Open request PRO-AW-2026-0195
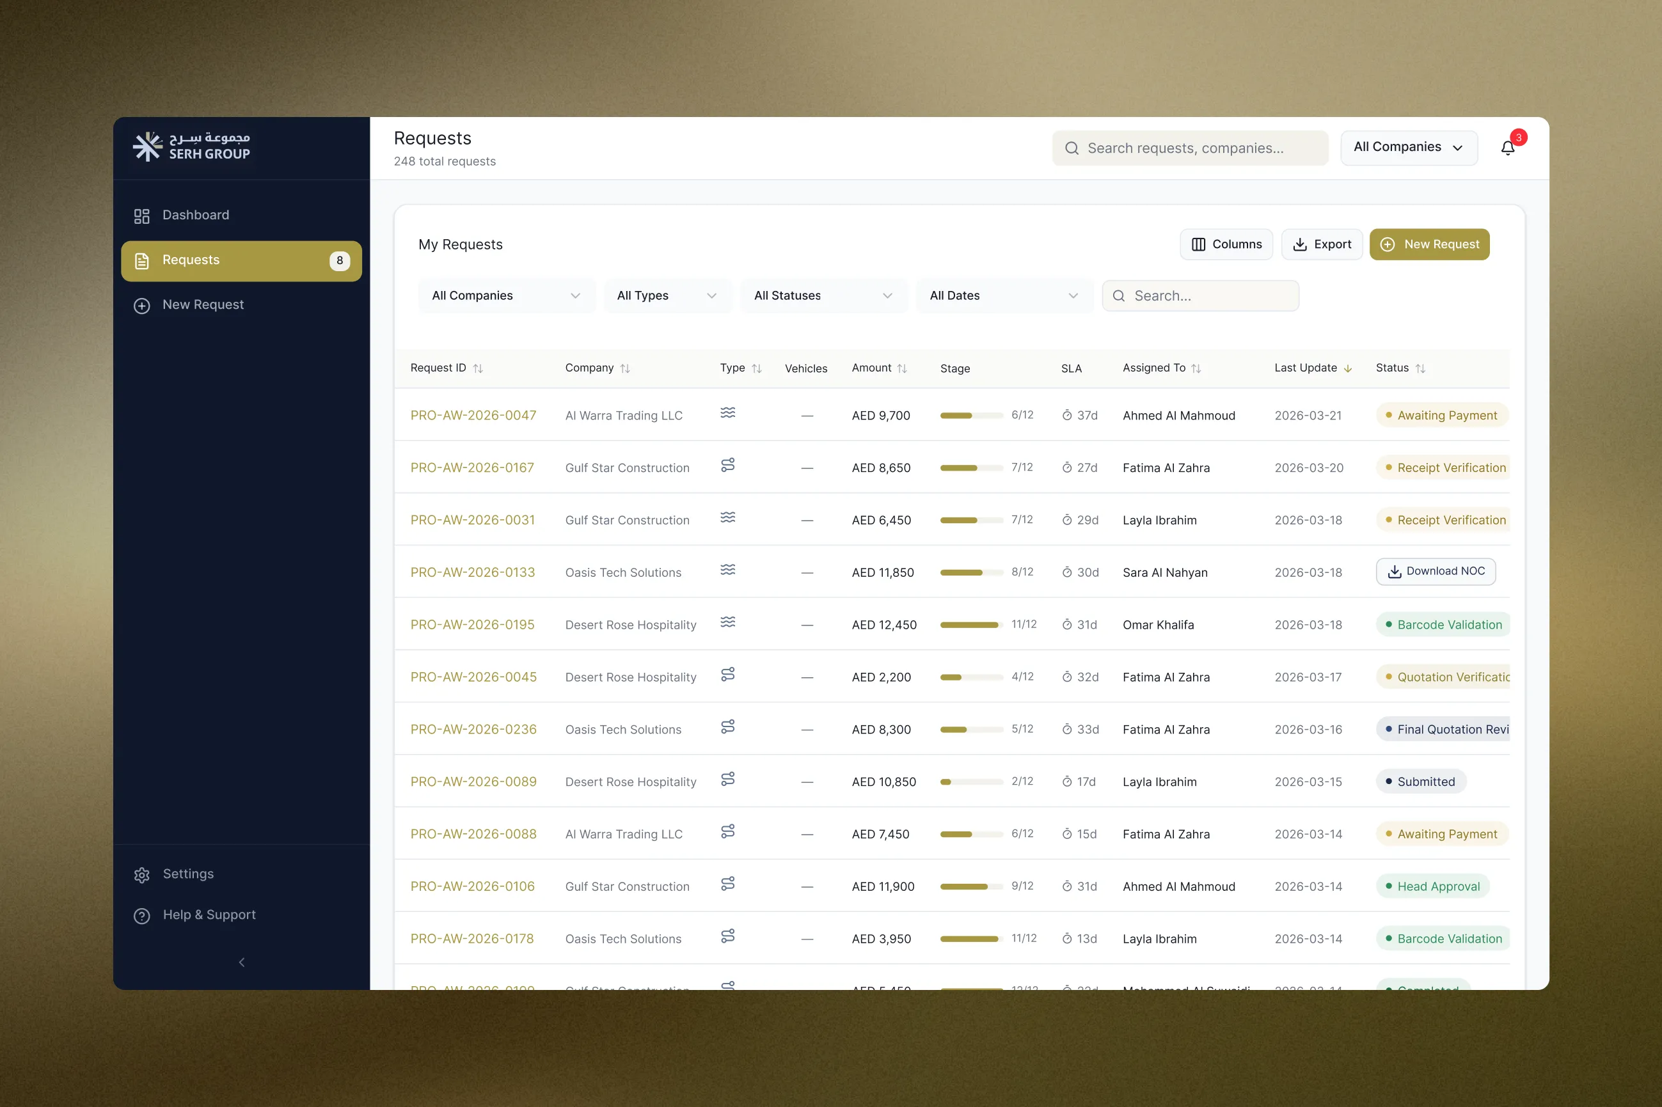Viewport: 1662px width, 1107px height. pos(472,625)
